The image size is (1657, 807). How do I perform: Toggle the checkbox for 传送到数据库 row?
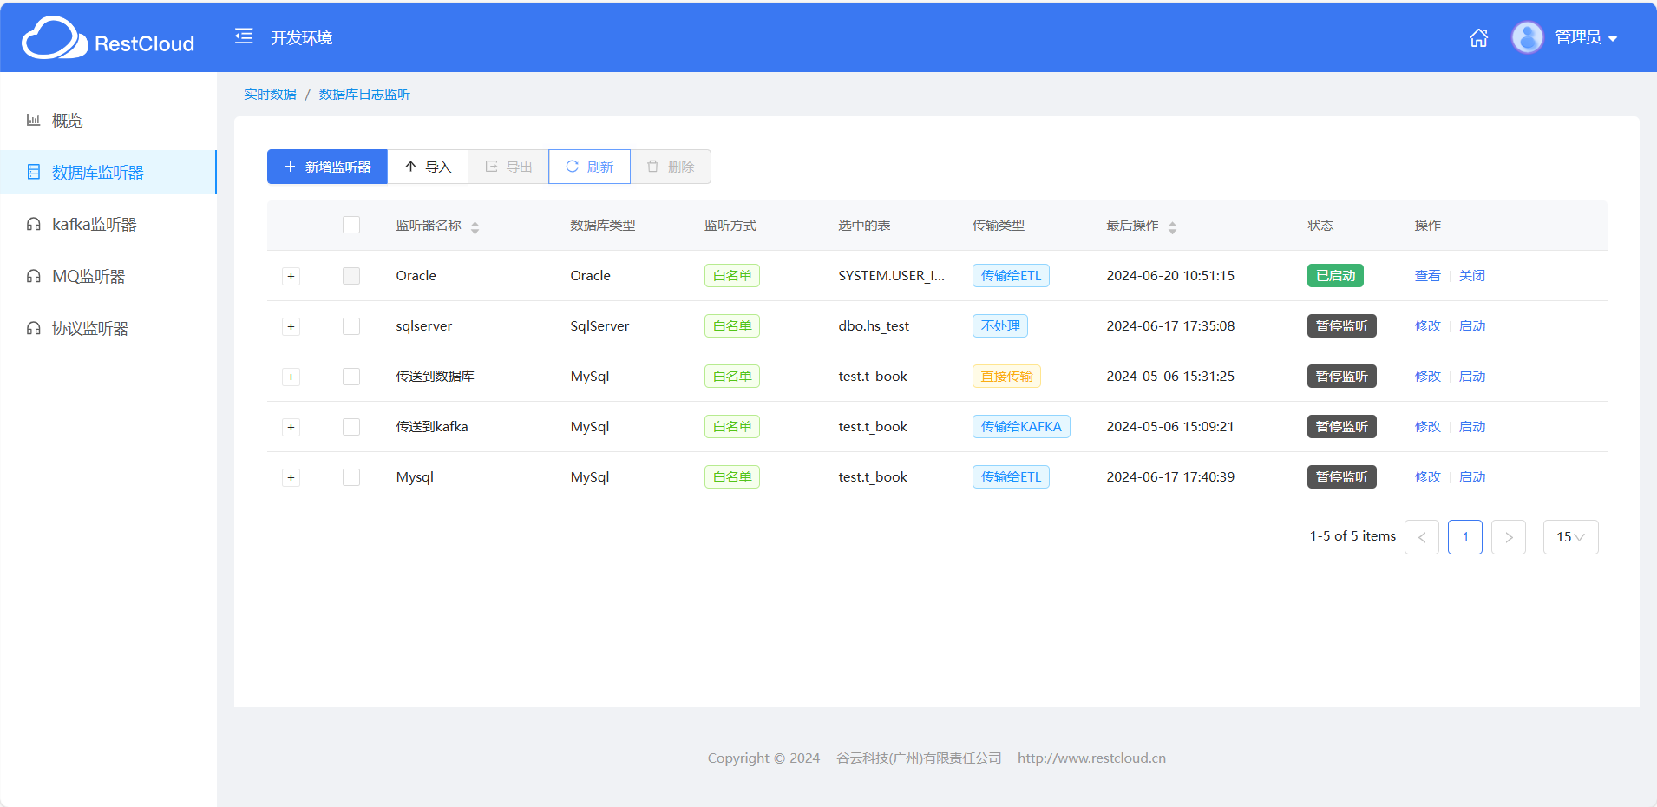tap(351, 377)
